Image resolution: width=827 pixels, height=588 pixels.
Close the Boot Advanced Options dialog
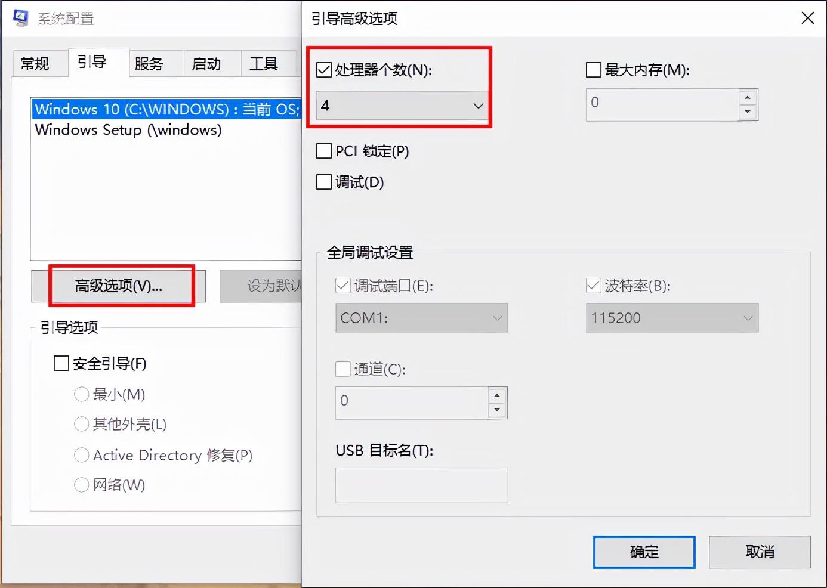[807, 18]
